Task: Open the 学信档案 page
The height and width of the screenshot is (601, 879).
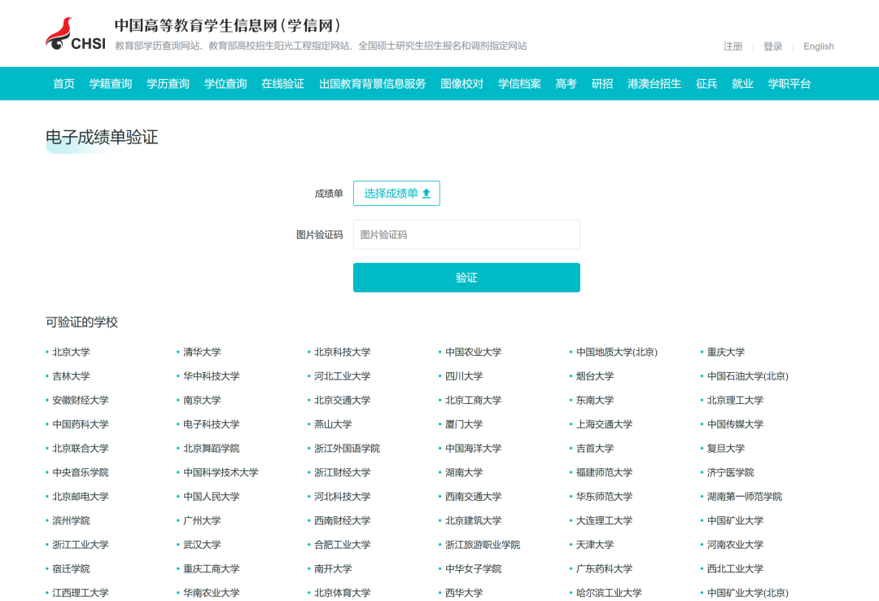Action: coord(520,83)
